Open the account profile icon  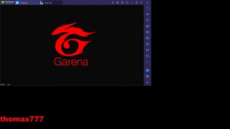(118, 3)
